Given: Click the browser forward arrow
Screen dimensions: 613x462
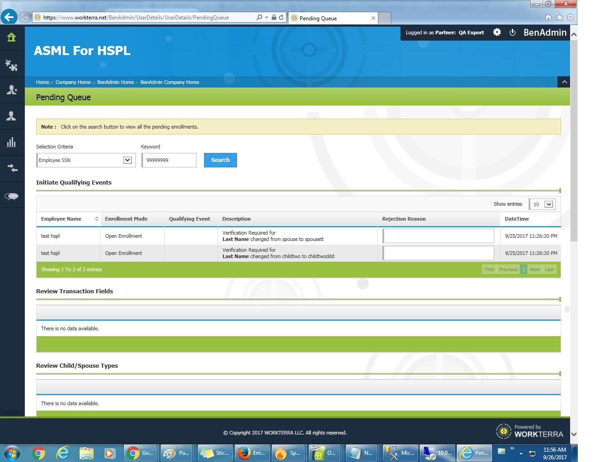Looking at the screenshot, I should (25, 17).
